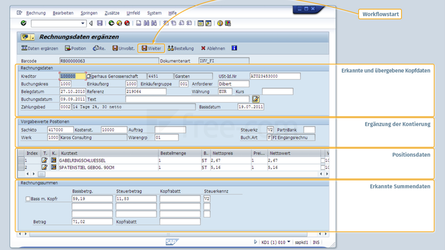Screen dimensions: 445x250
Task: Click the edit pencil in item row 1
Action: 45,160
